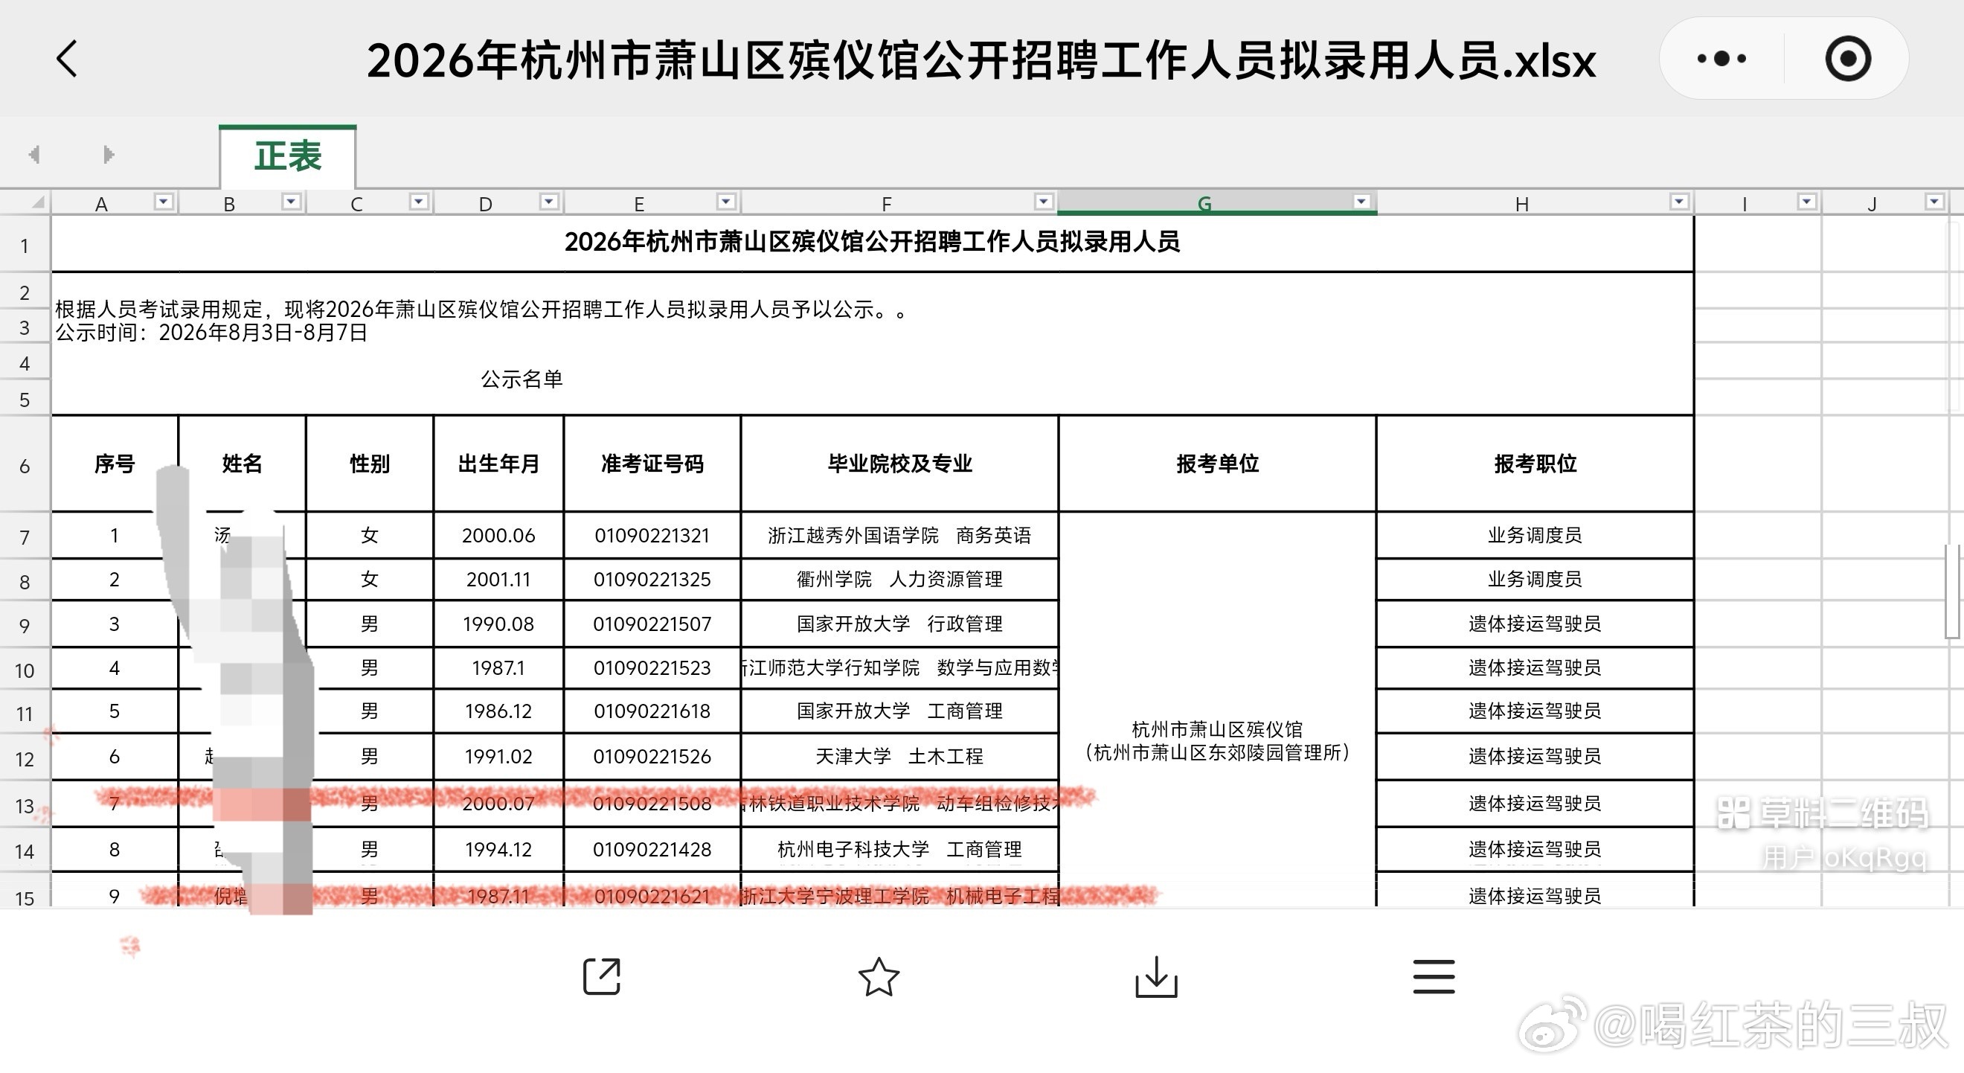Click the 序号 header cell
Viewport: 1964px width, 1073px height.
pos(115,464)
